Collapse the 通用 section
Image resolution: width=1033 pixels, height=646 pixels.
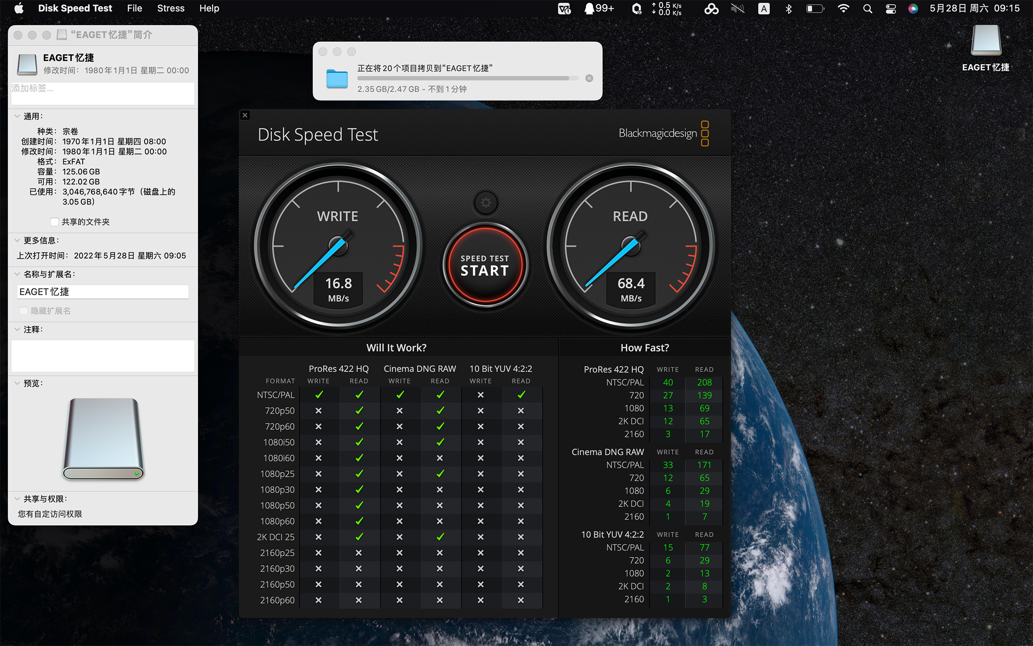point(17,116)
